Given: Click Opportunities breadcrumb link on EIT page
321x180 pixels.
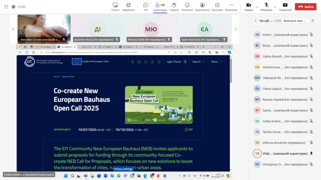Looking at the screenshot, I should tap(68, 77).
